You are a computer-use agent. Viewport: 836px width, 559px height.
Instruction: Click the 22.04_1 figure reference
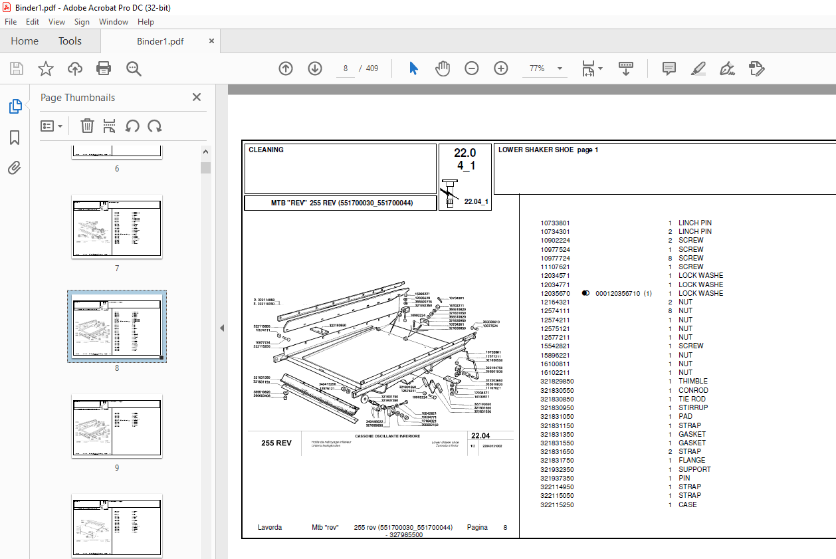476,201
